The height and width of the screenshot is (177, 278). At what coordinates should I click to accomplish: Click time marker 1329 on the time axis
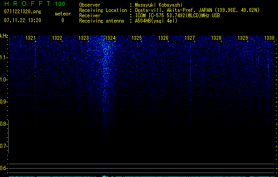point(243,38)
